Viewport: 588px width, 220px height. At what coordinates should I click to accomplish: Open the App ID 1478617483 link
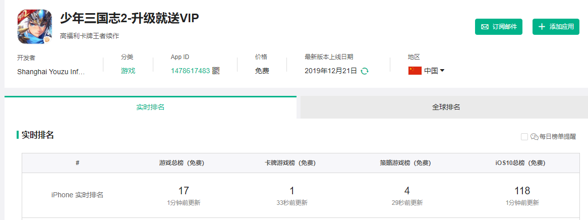(x=191, y=71)
